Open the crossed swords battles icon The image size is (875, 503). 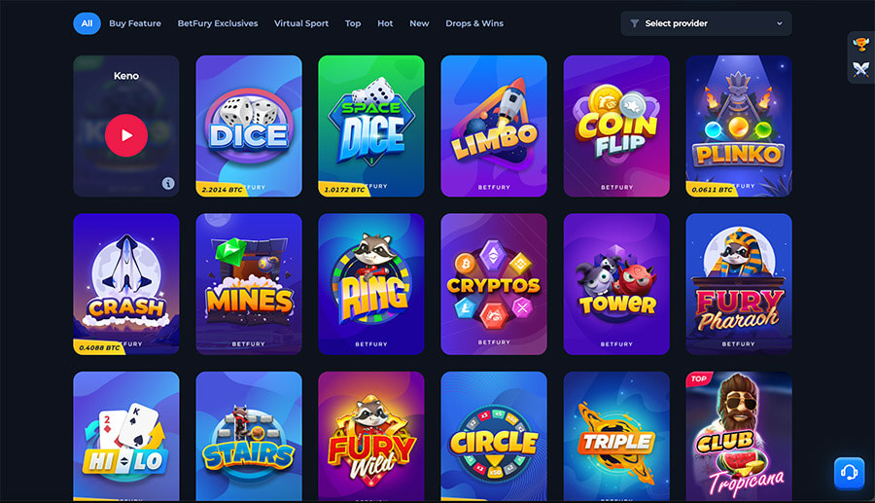point(860,69)
